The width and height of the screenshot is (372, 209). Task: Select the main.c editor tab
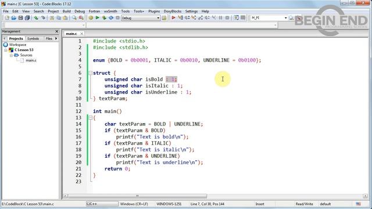71,34
